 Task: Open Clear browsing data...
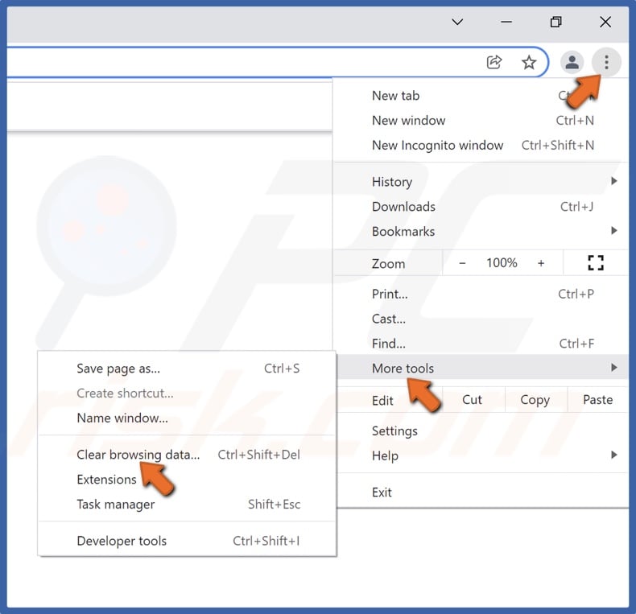(187, 455)
